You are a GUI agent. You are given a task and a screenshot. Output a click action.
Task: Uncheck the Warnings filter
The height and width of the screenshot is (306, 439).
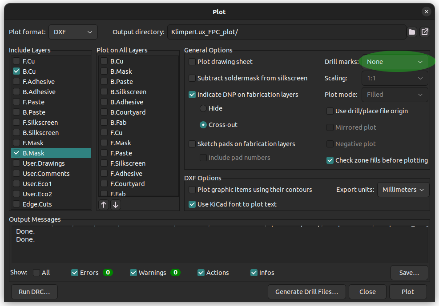pyautogui.click(x=133, y=273)
